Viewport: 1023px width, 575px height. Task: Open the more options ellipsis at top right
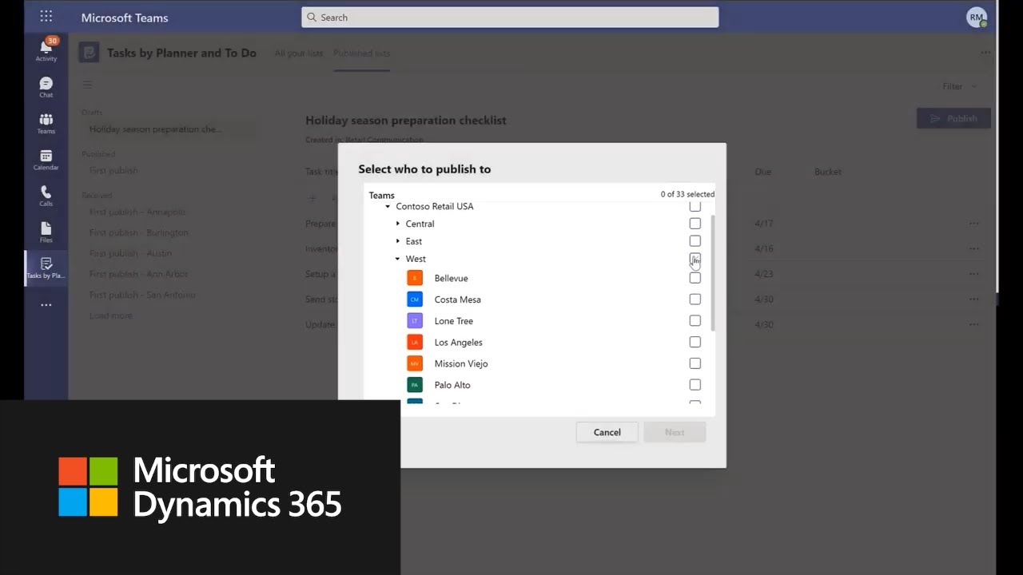[x=985, y=53]
